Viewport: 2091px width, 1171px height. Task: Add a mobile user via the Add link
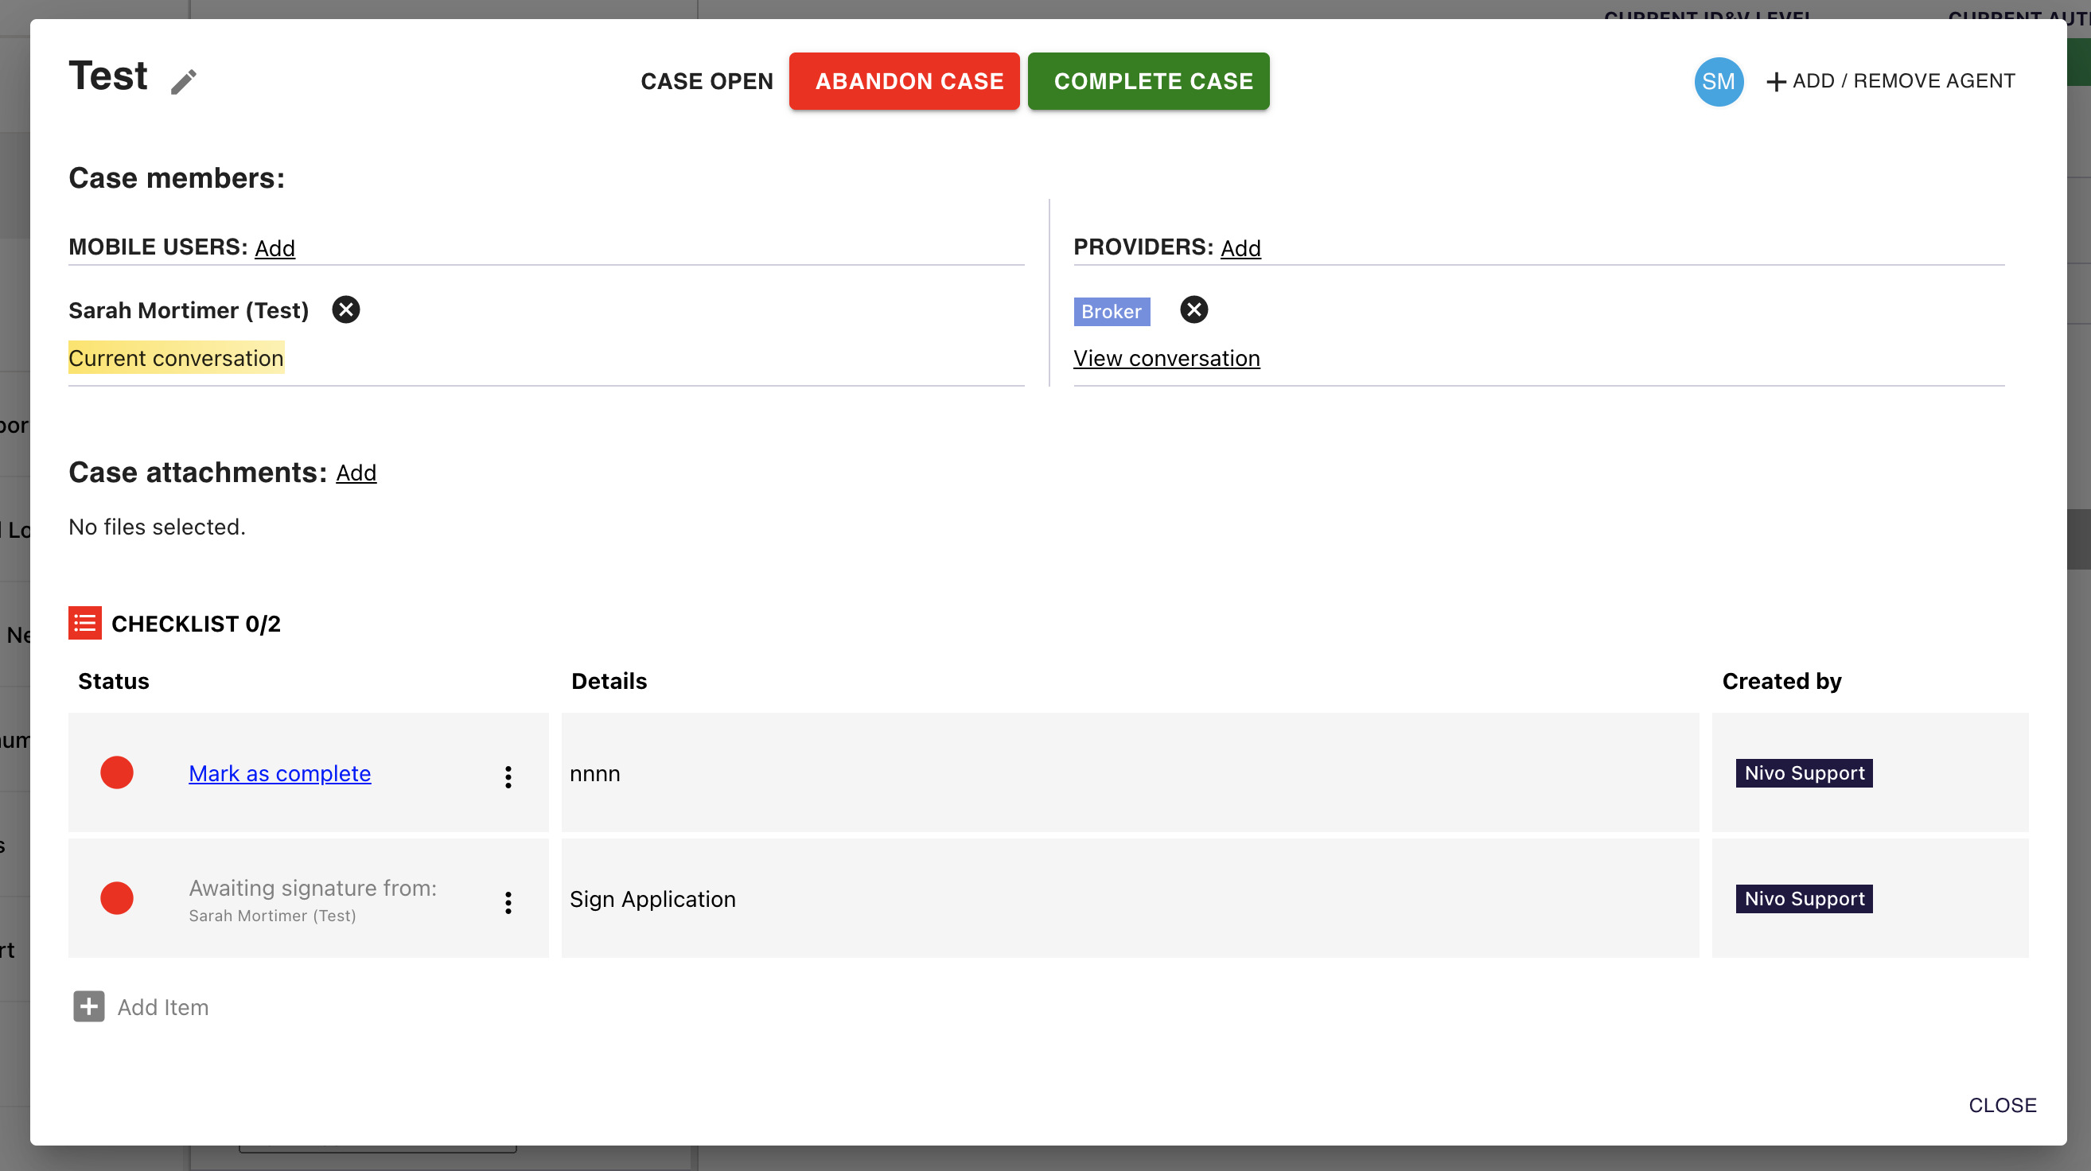[275, 248]
